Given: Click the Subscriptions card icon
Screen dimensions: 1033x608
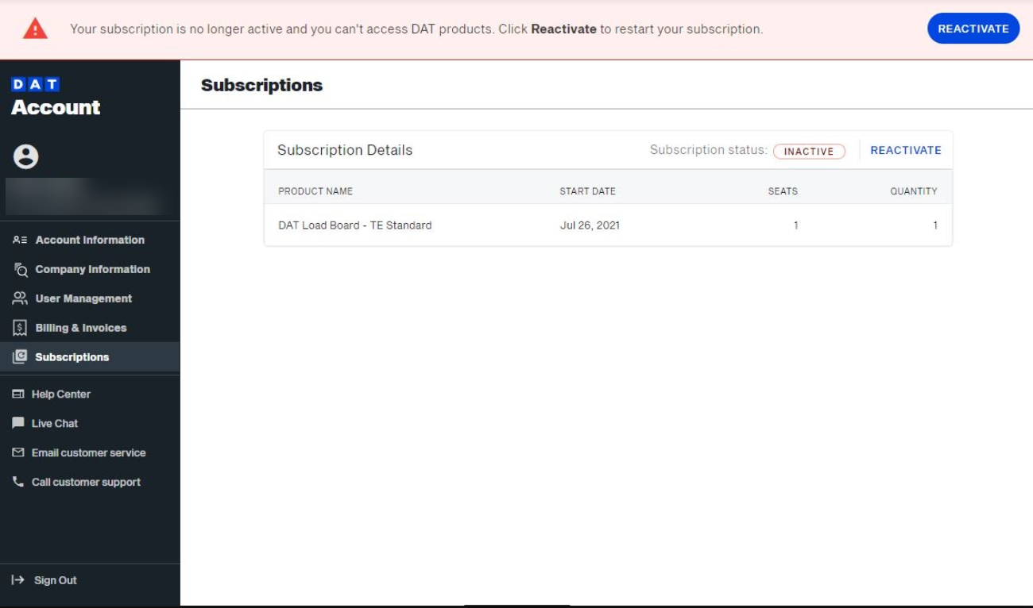Looking at the screenshot, I should 19,357.
